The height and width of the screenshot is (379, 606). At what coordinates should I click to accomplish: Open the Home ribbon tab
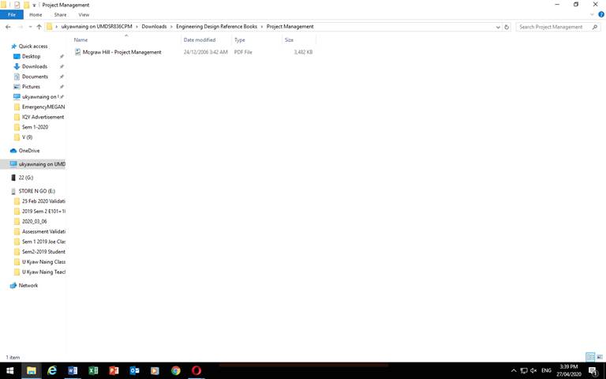(36, 15)
